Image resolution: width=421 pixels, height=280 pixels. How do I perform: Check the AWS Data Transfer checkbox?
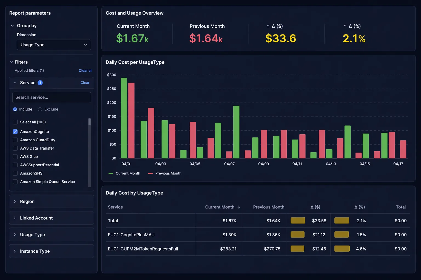(x=15, y=148)
